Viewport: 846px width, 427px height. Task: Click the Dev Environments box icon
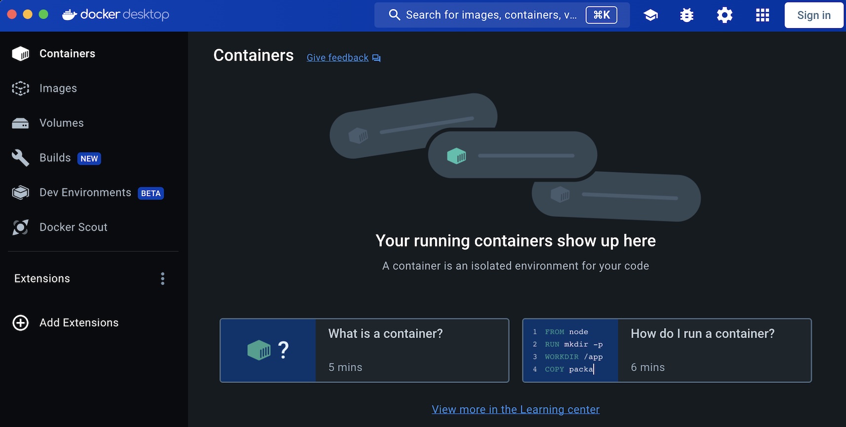21,192
